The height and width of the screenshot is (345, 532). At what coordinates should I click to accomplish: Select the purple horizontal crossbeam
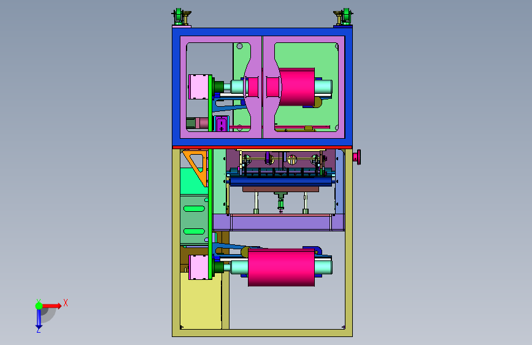[279, 222]
